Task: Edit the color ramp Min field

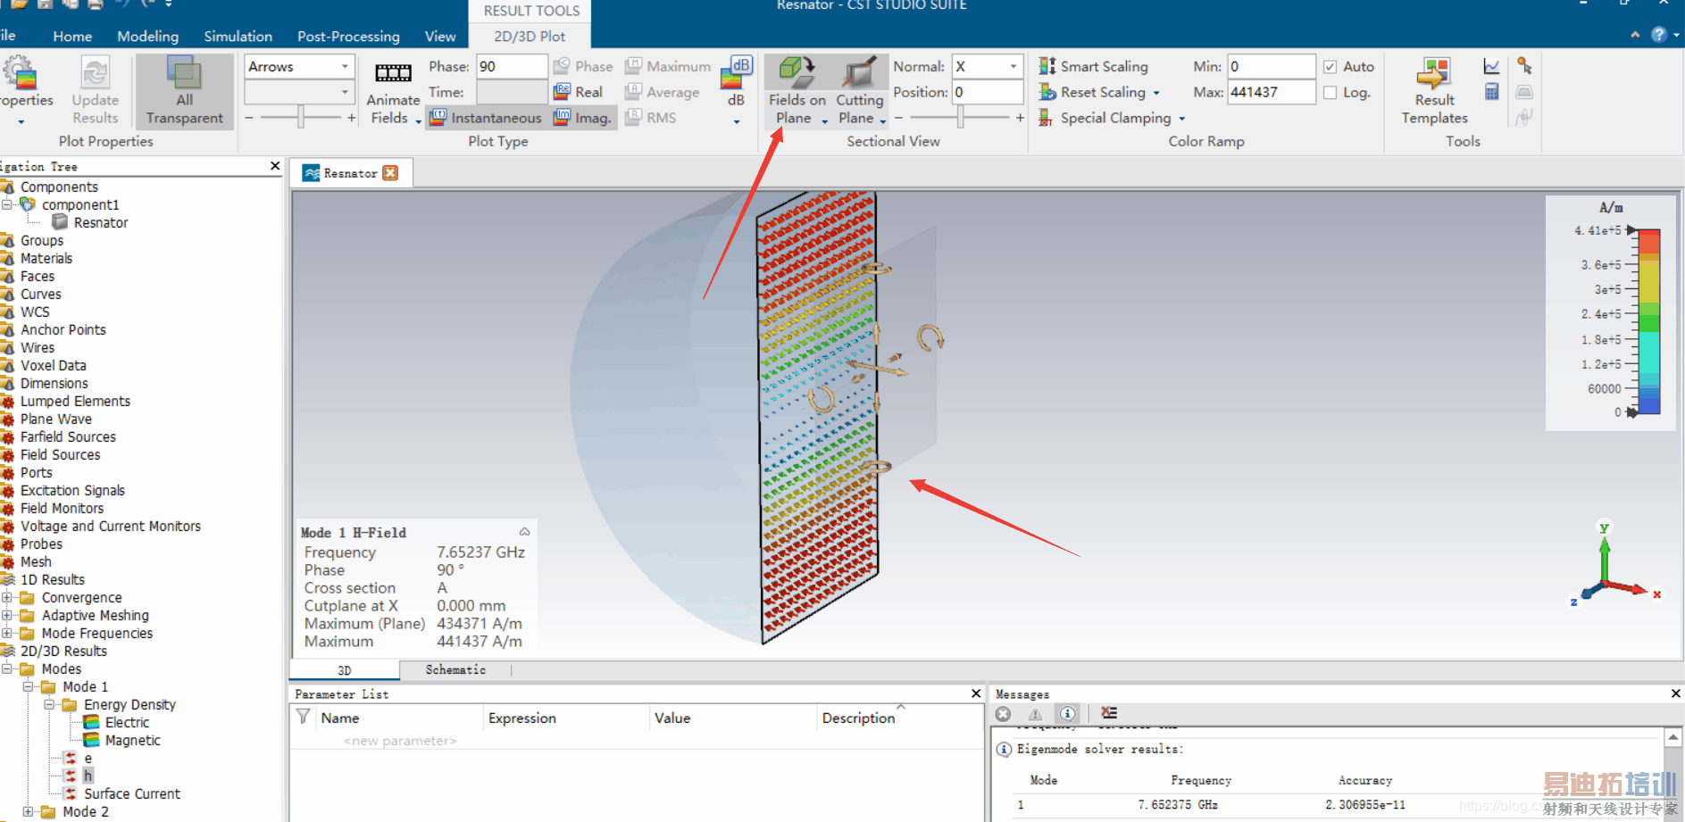Action: point(1271,67)
